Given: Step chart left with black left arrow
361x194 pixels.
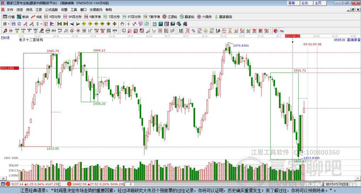Looking at the screenshot, I should pos(72,24).
